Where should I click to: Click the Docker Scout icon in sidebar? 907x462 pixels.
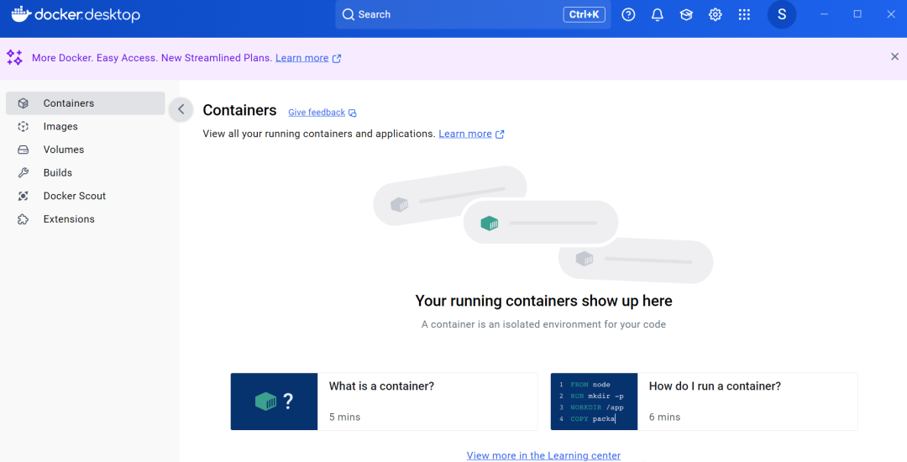[24, 196]
